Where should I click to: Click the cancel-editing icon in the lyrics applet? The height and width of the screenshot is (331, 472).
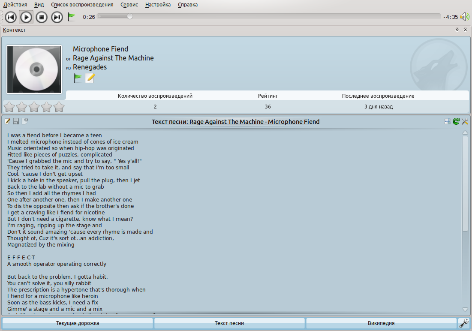25,121
